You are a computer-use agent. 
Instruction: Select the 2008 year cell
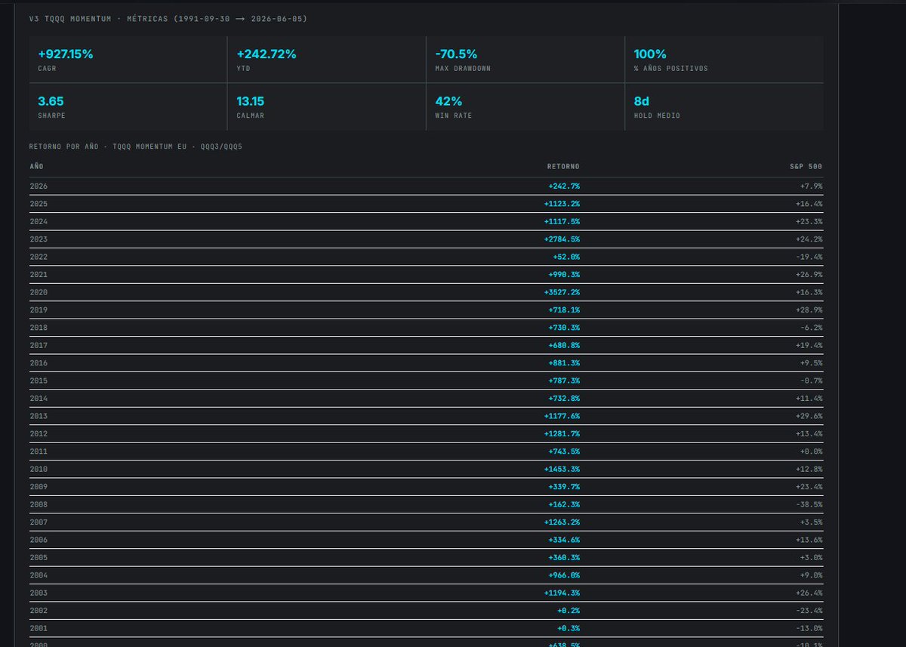click(x=39, y=505)
